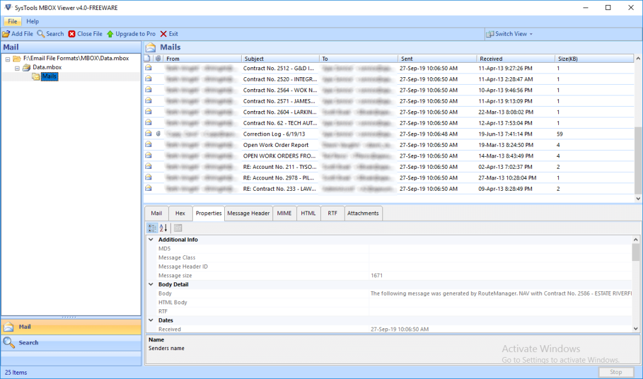Click the Body property value text
The width and height of the screenshot is (643, 379).
(x=500, y=294)
